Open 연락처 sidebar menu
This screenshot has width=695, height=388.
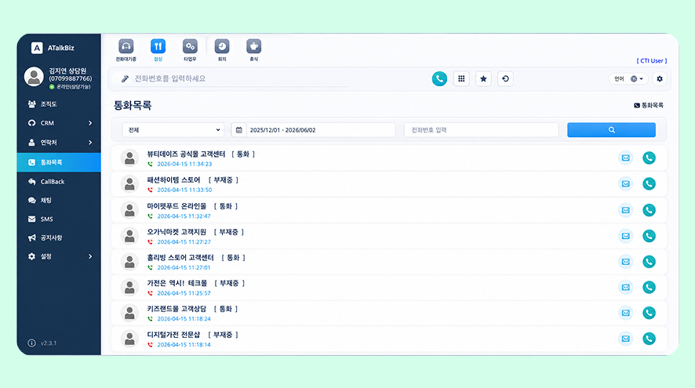pos(59,143)
